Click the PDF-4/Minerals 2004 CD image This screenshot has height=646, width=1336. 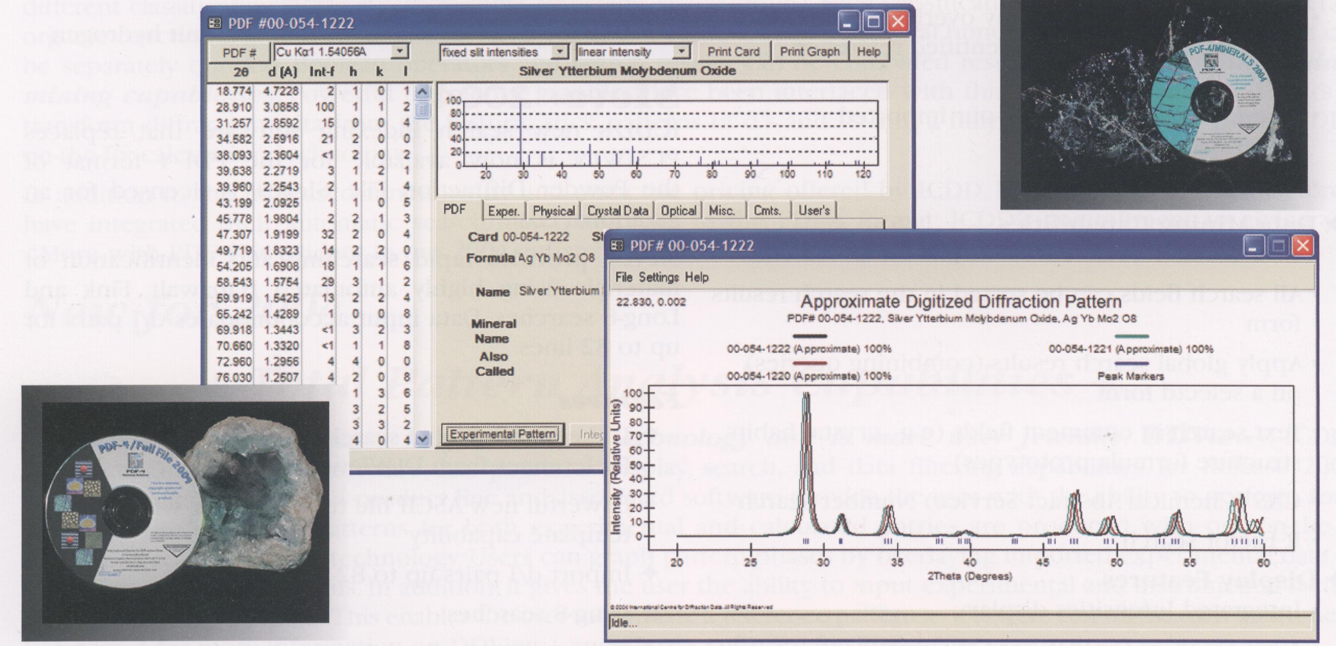pyautogui.click(x=1212, y=101)
